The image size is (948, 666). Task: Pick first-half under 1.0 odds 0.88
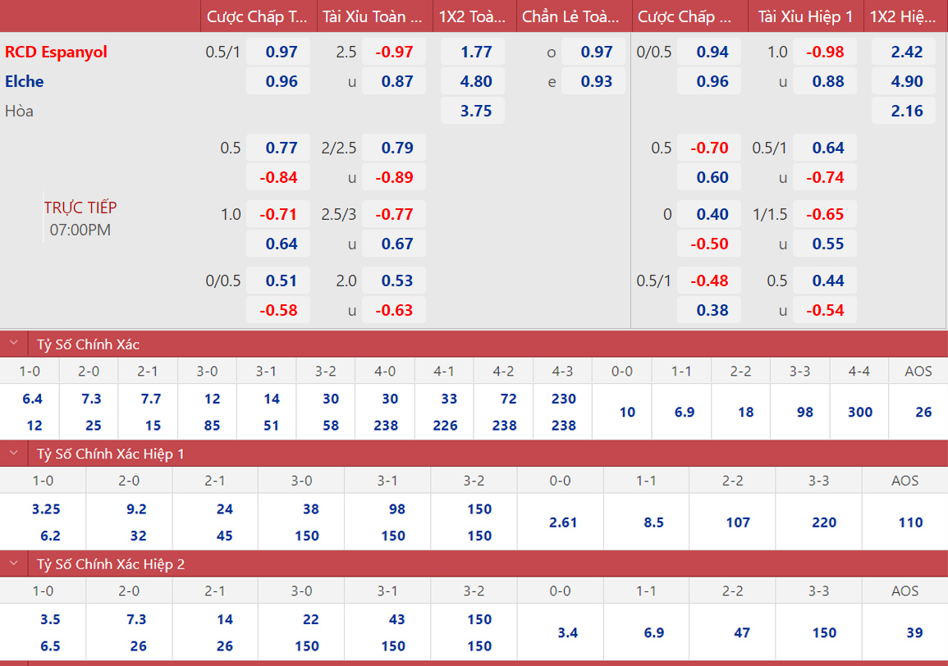tap(825, 81)
